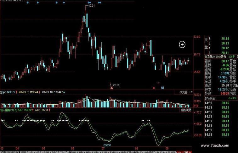Click the 市盈 value 25.90
238x153 pixels.
tap(225, 85)
